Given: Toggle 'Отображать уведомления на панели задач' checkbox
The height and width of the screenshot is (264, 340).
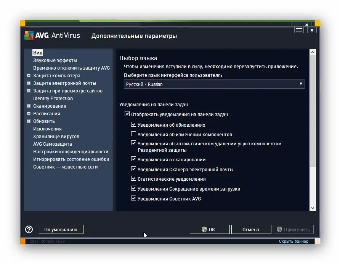Looking at the screenshot, I should [127, 114].
